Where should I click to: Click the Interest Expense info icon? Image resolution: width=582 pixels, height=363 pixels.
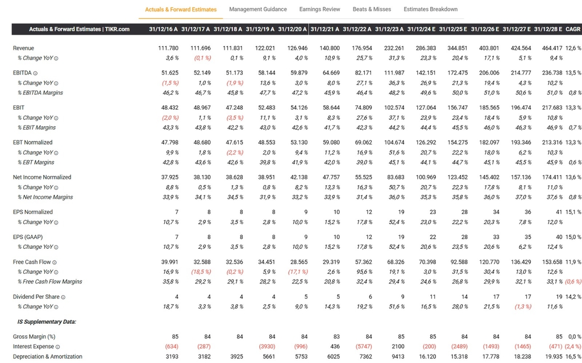(58, 347)
